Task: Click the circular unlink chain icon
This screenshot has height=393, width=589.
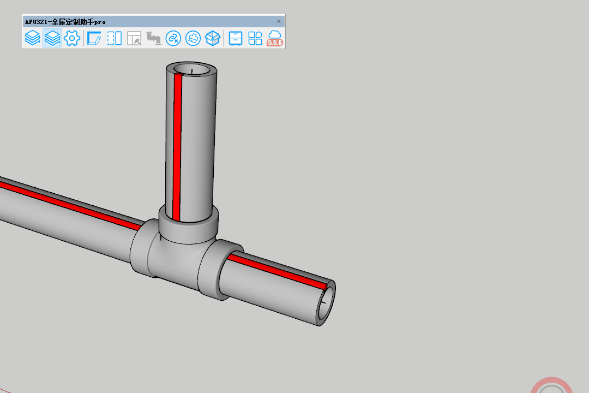Action: point(173,38)
